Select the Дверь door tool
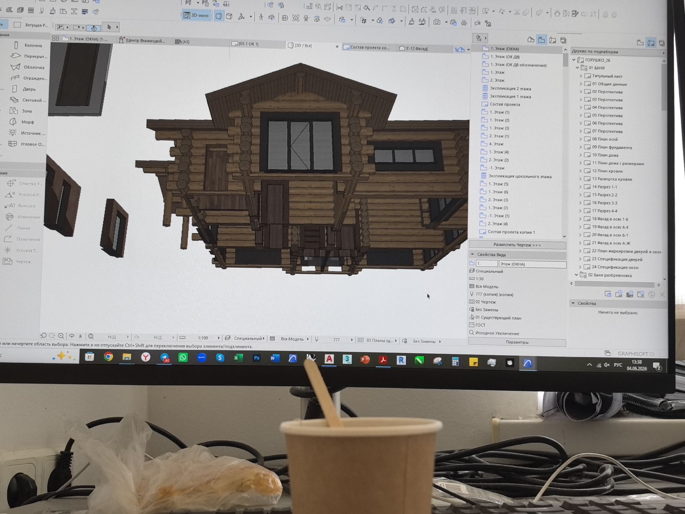 tap(24, 89)
